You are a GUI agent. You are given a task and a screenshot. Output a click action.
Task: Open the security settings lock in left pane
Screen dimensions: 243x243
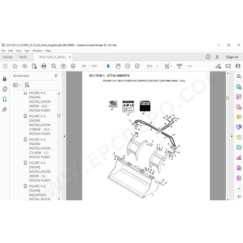[x=5, y=78]
